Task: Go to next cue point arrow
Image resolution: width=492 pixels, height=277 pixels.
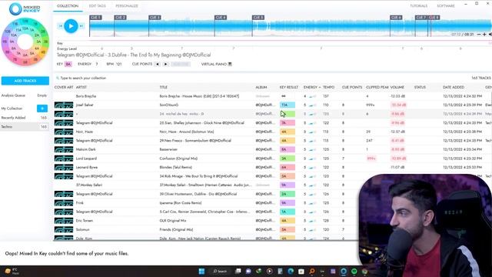Action: coord(166,64)
